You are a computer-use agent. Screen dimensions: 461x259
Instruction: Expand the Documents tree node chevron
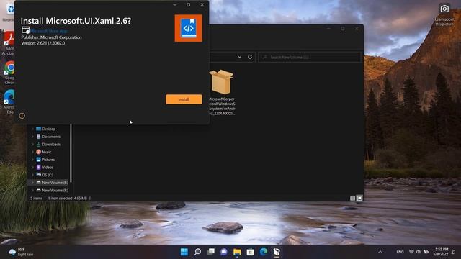(x=32, y=137)
